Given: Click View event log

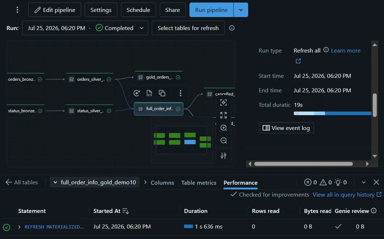Looking at the screenshot, I should point(286,128).
